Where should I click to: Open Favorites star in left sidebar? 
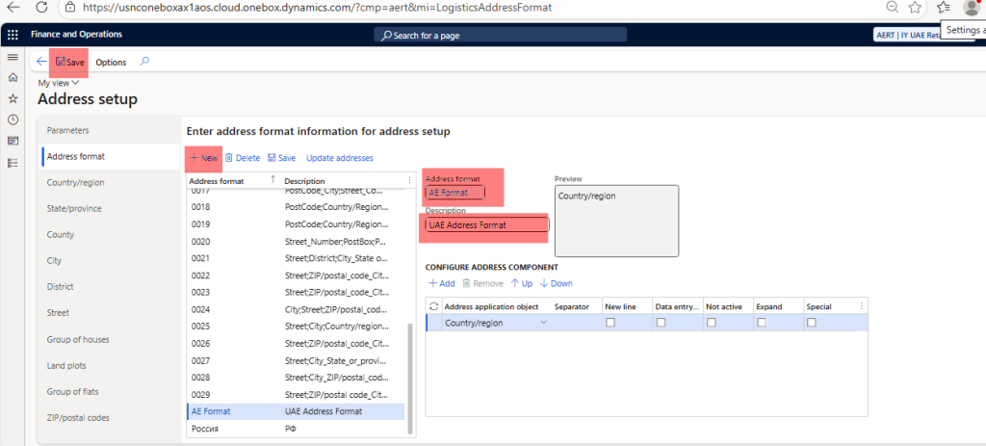(x=13, y=98)
